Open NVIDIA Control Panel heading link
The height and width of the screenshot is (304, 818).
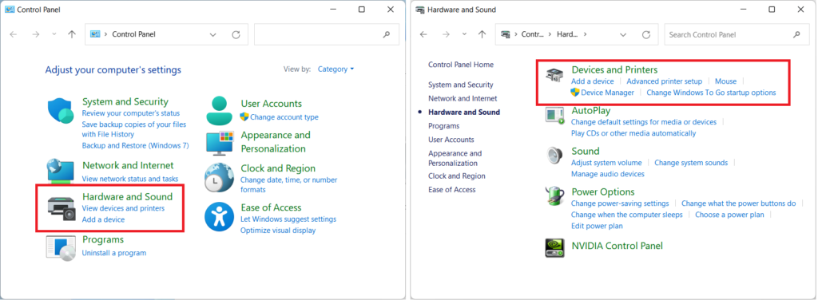tap(617, 246)
